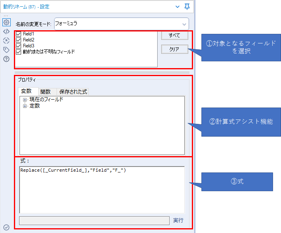281x233 pixels.
Task: Click the すべて button
Action: click(x=174, y=35)
